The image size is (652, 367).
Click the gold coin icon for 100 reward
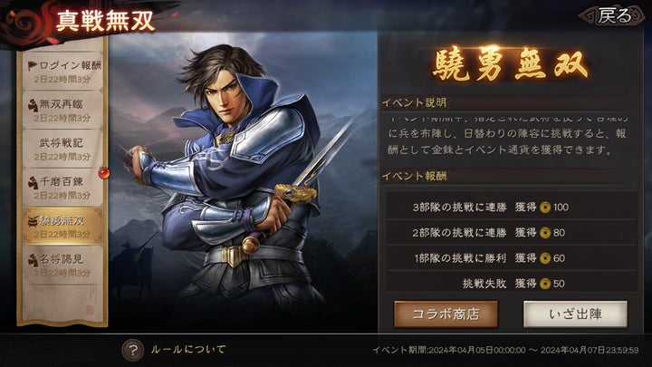545,208
